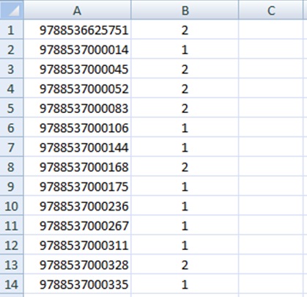The width and height of the screenshot is (307, 297).
Task: Select column C header
Action: click(271, 10)
